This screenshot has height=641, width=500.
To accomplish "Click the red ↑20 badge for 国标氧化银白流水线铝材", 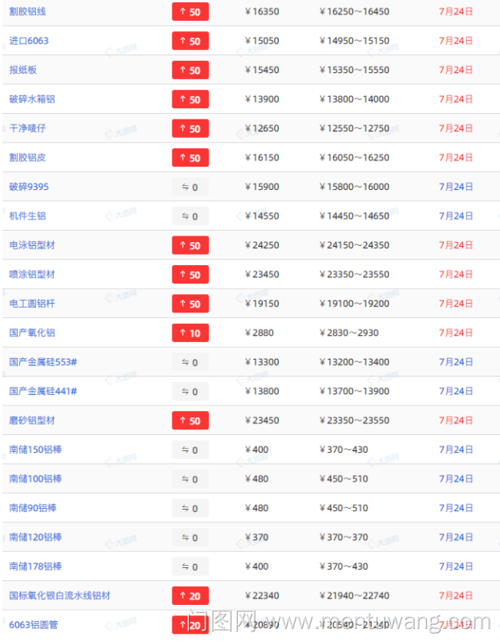I will tap(190, 595).
